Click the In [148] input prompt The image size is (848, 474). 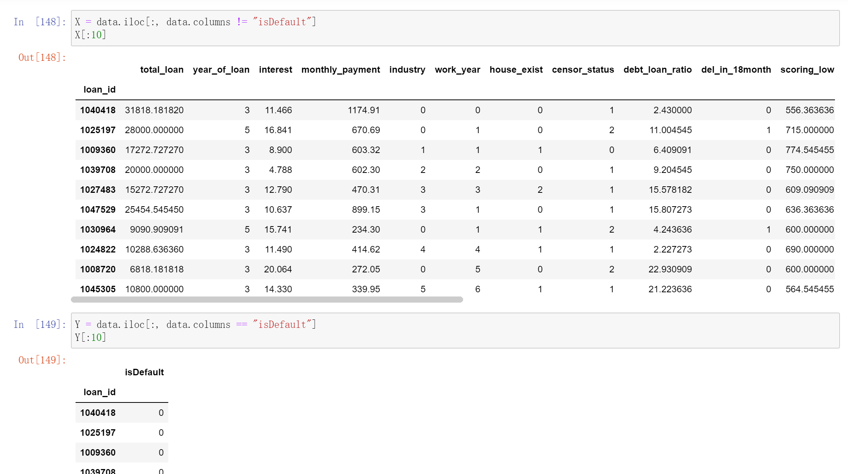[40, 22]
